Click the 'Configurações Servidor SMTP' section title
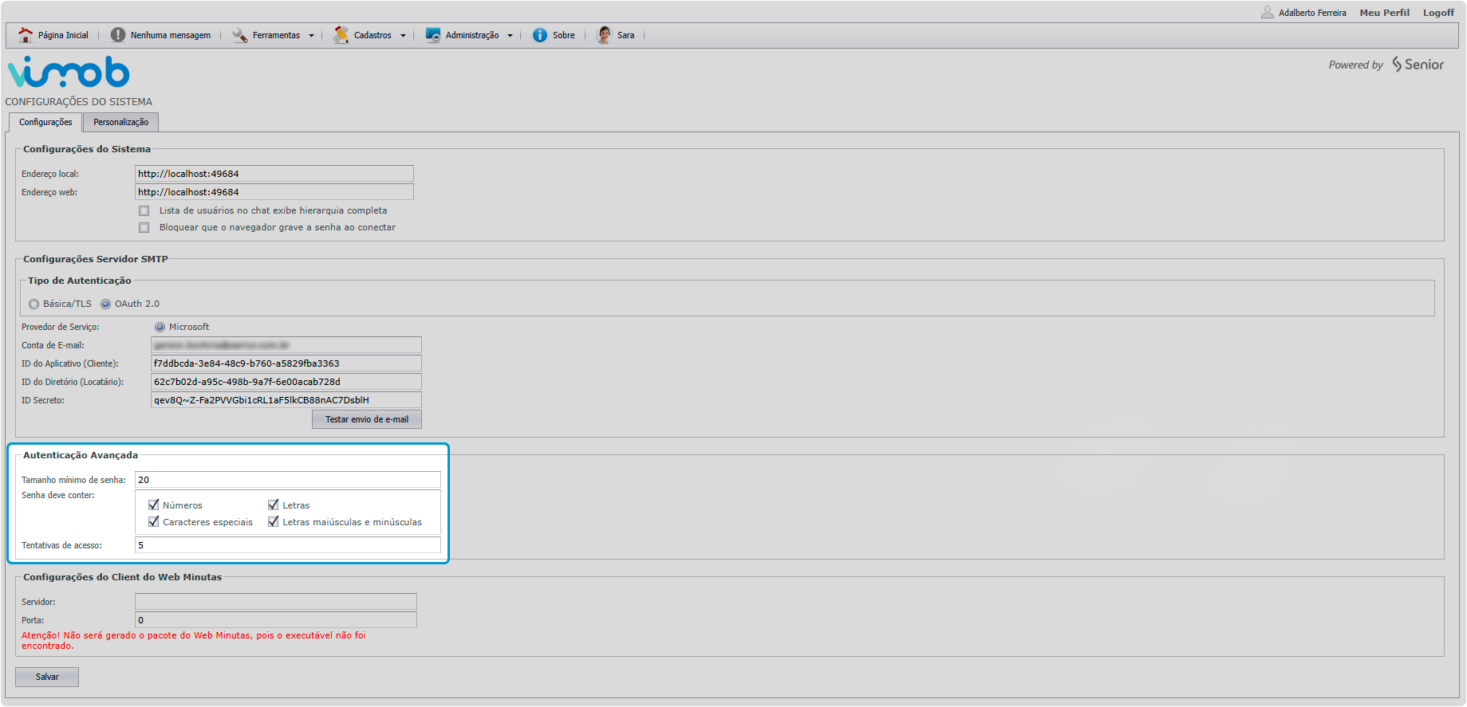The image size is (1467, 707). (96, 259)
